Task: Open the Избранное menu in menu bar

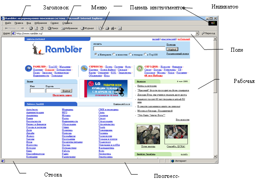Action: click(41, 23)
